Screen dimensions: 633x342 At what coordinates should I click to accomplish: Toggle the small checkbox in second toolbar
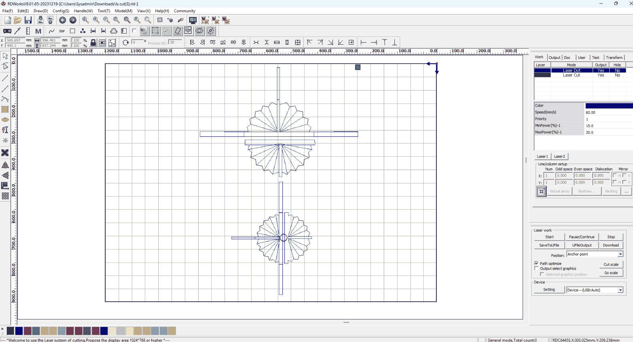[134, 30]
